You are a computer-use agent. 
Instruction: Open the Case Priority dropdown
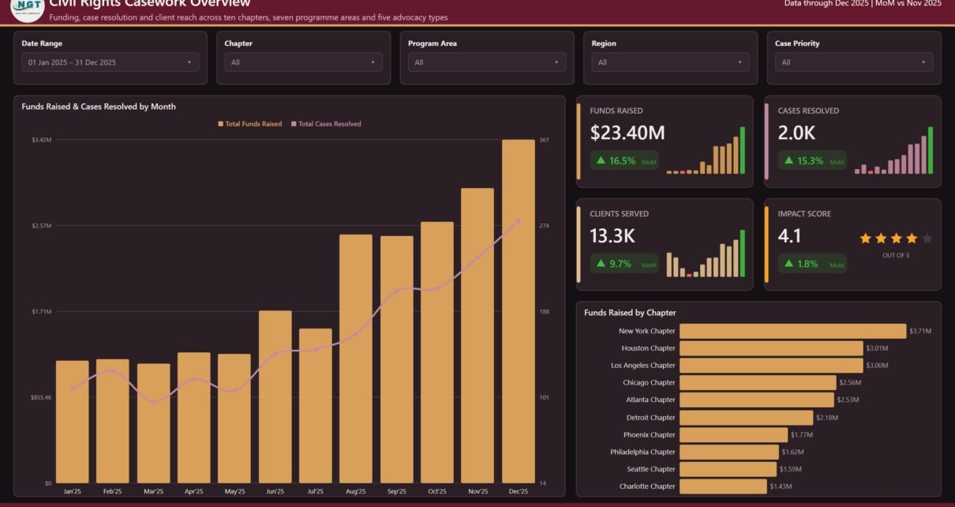point(854,62)
